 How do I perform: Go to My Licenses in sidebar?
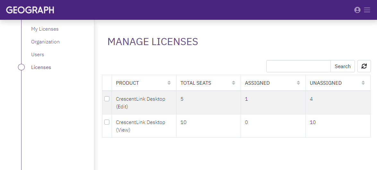[45, 29]
